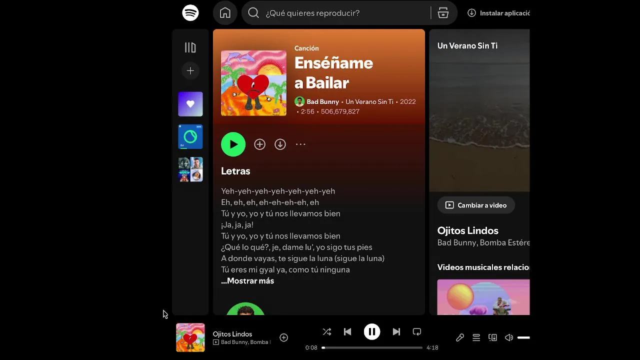This screenshot has width=640, height=360.
Task: Click the Spotify logo
Action: pos(190,13)
